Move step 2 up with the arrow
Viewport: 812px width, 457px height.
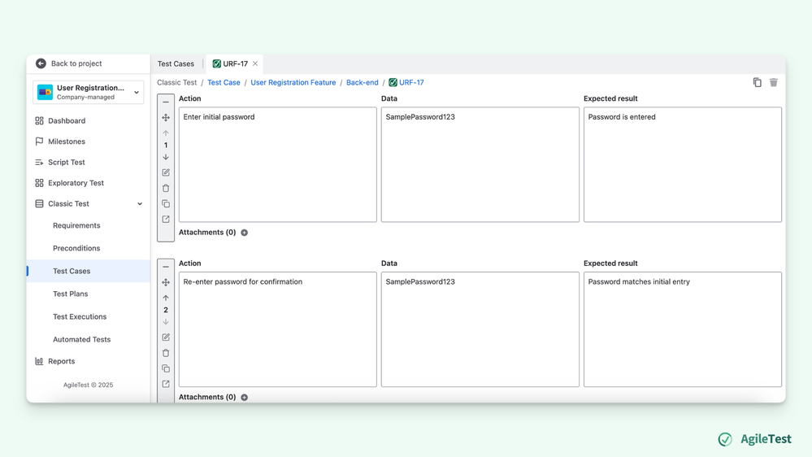166,298
